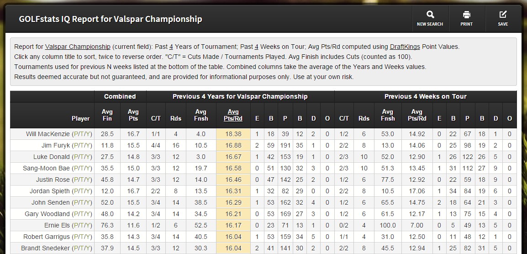The height and width of the screenshot is (254, 527).
Task: Open the P link for Will MacKenzie
Action: click(75, 134)
